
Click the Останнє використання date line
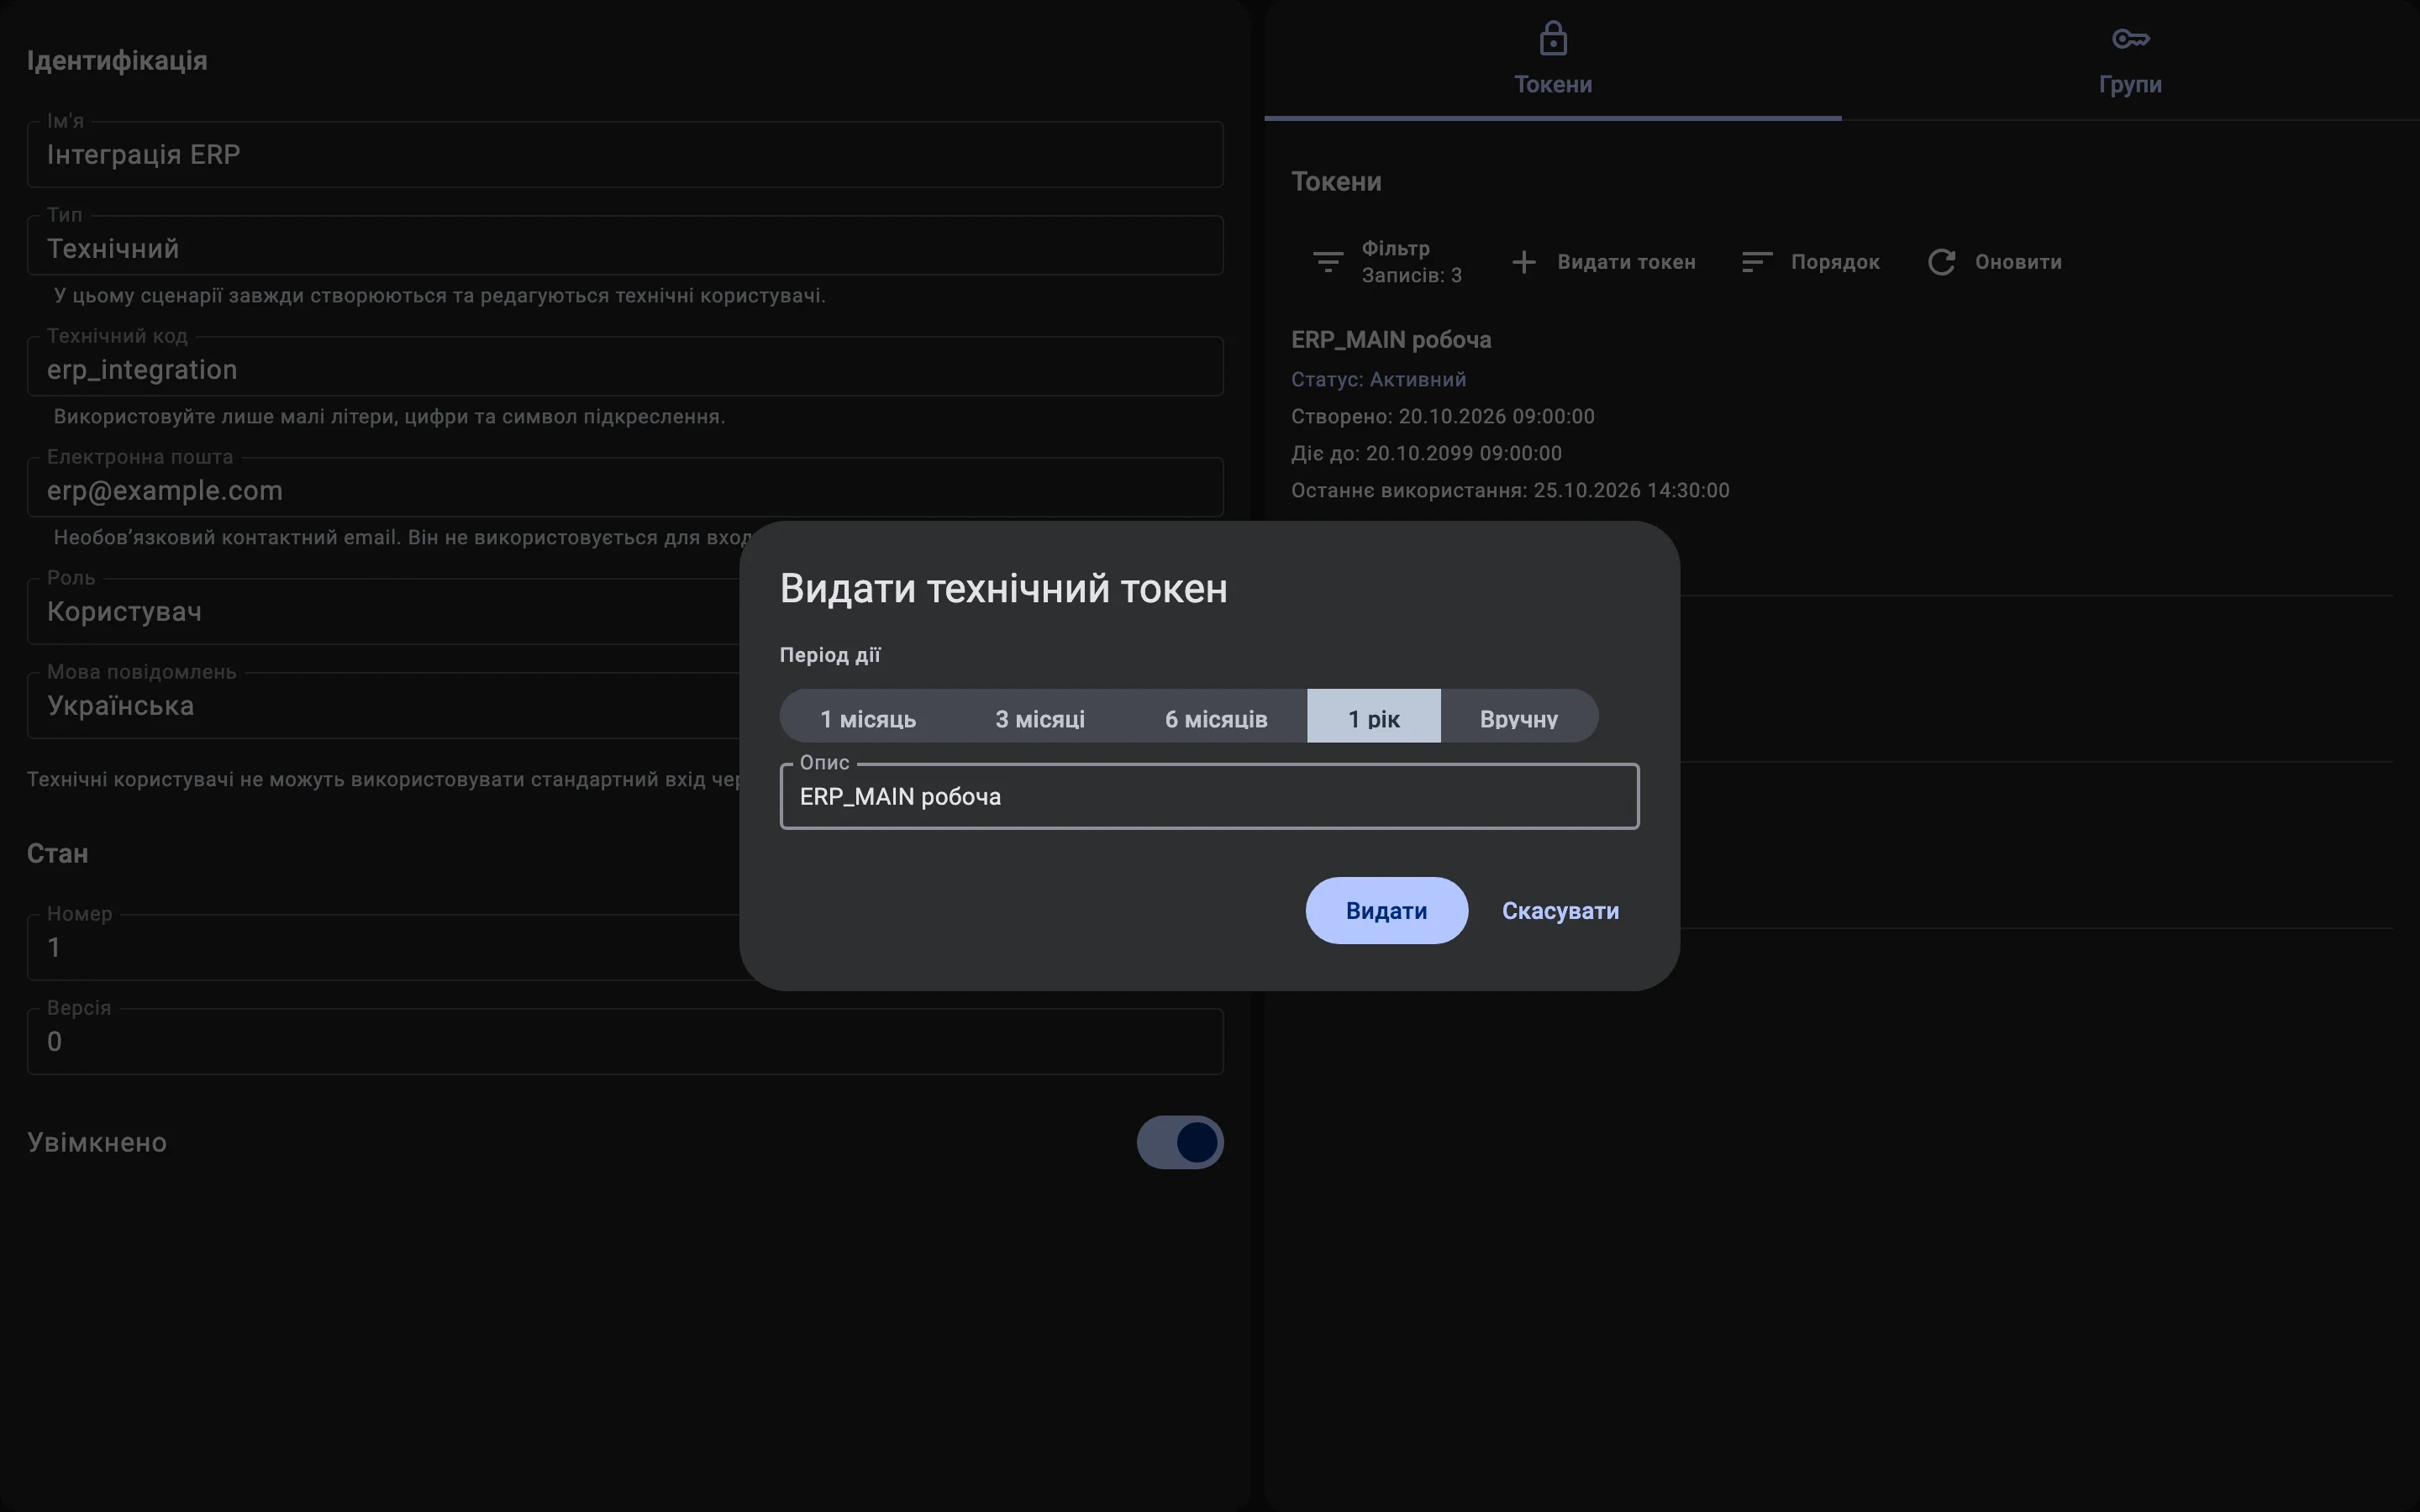tap(1510, 490)
